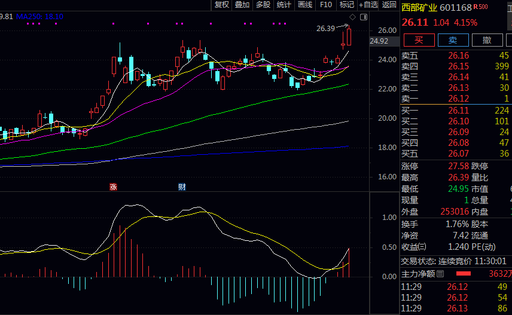The width and height of the screenshot is (512, 315).
Task: Click the diamond icon above the chart
Action: tap(353, 17)
